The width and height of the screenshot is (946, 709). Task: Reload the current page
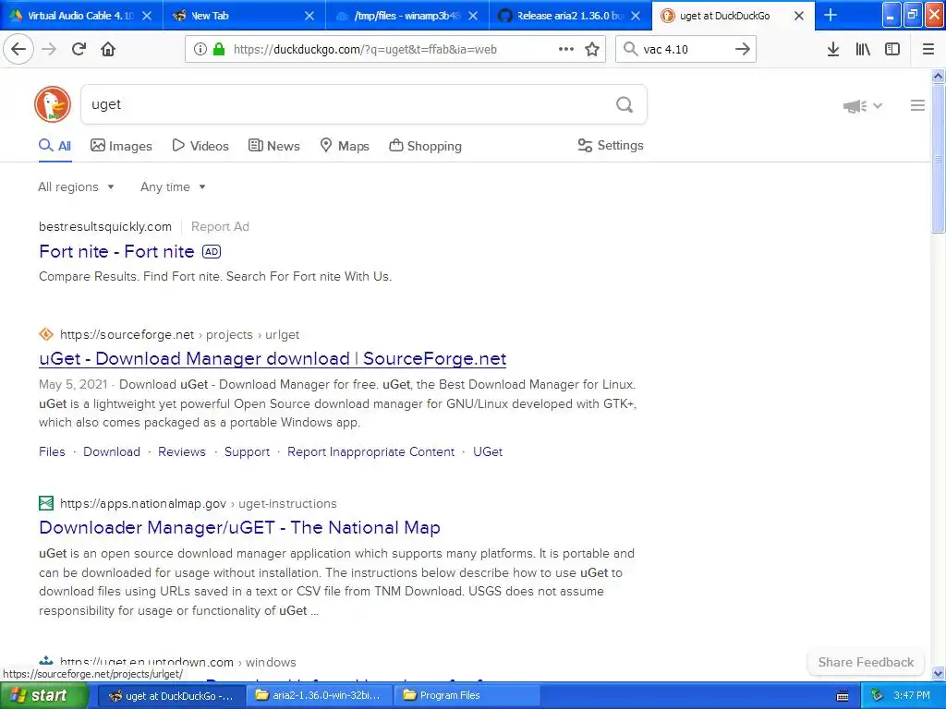(x=79, y=49)
